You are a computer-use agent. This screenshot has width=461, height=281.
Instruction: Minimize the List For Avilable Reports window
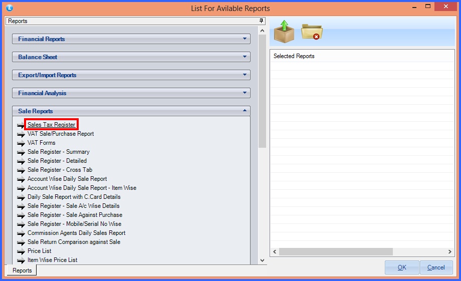click(414, 7)
